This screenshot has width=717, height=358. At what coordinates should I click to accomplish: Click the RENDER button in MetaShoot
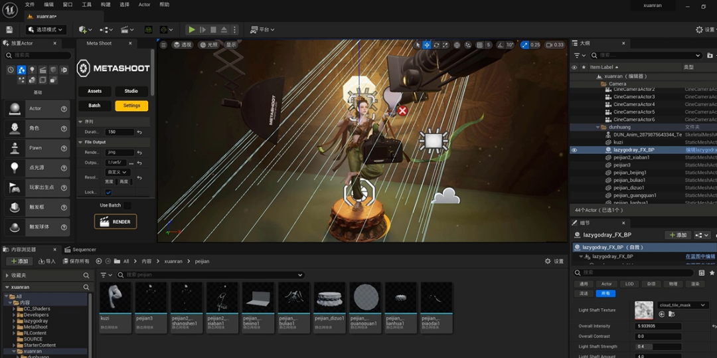[116, 222]
